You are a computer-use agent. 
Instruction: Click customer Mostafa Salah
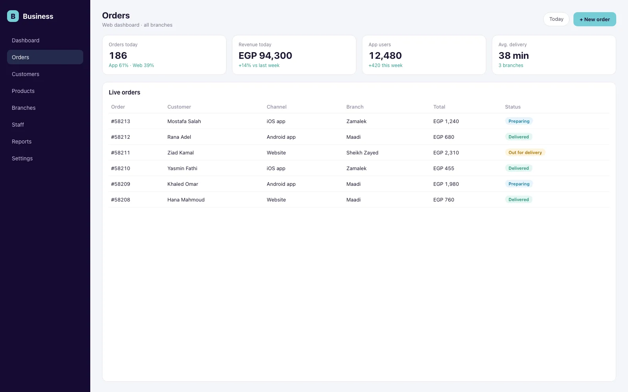click(x=184, y=122)
